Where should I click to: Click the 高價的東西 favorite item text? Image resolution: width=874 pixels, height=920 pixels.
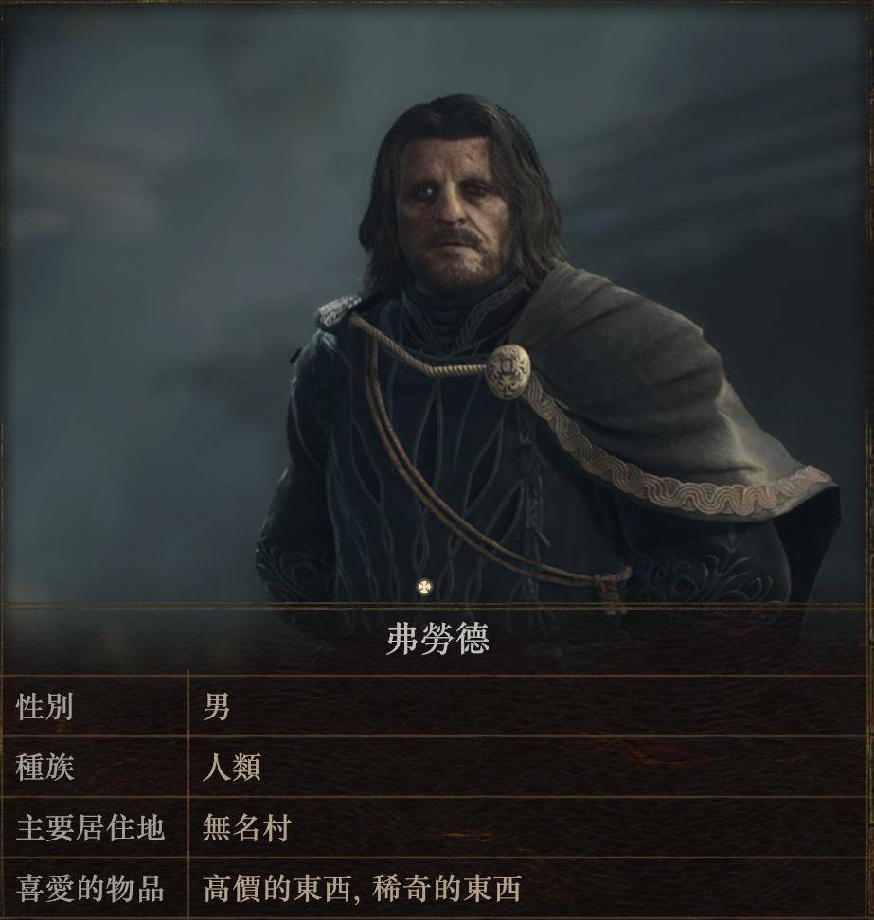(x=277, y=889)
